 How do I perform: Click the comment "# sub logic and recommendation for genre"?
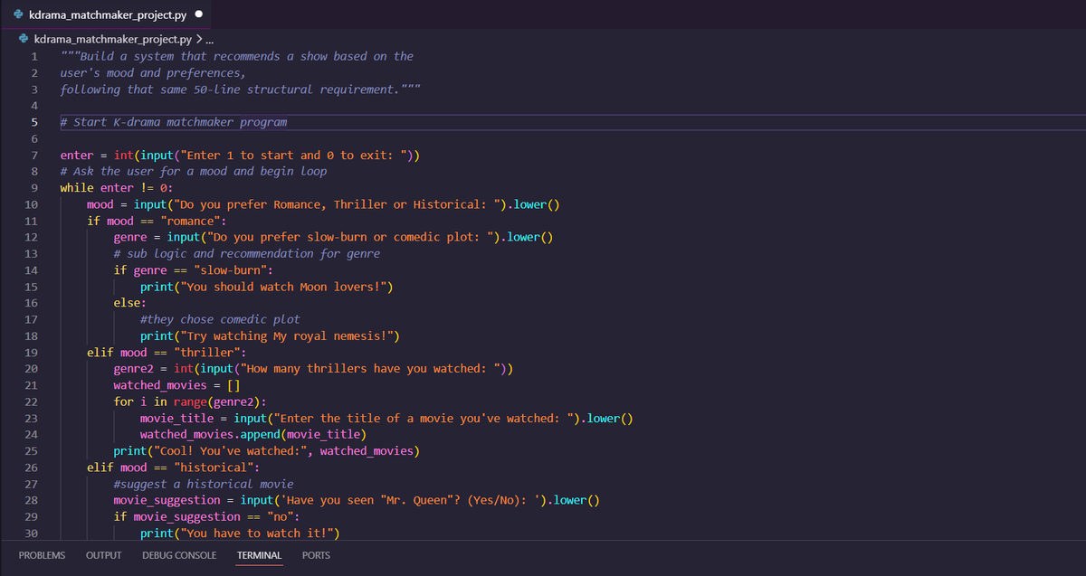point(247,254)
